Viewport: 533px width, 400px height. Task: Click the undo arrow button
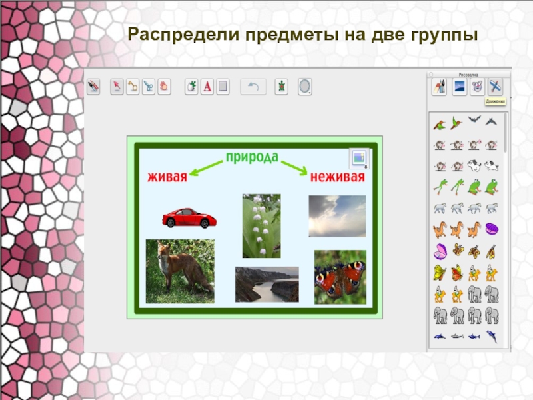coord(253,86)
